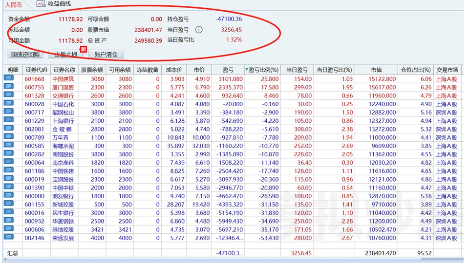Open detail icon for 韶钢松山 row
Viewport: 469px width, 263px height.
click(9, 112)
